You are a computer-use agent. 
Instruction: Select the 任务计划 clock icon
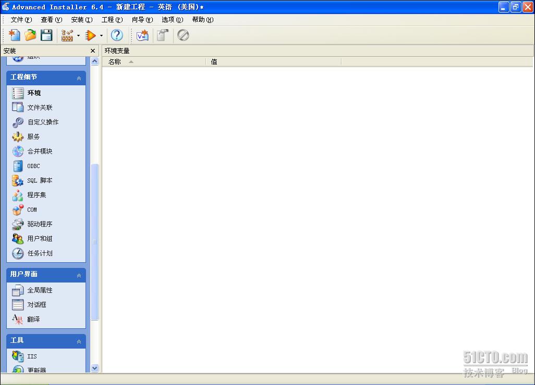tap(18, 253)
